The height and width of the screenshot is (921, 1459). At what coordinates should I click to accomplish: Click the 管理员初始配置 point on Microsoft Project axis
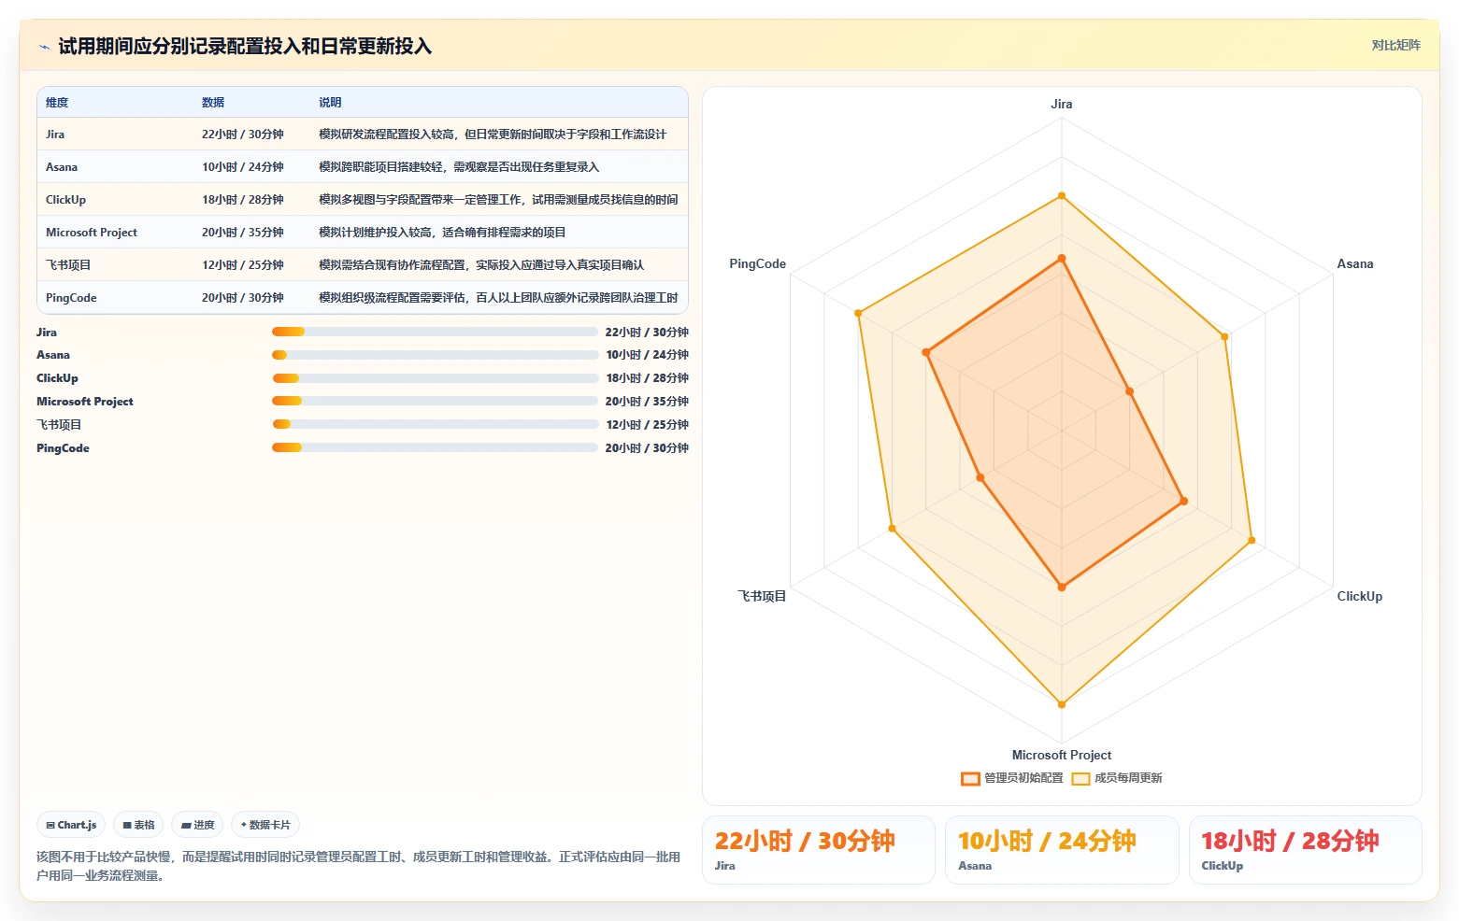[x=1062, y=588]
